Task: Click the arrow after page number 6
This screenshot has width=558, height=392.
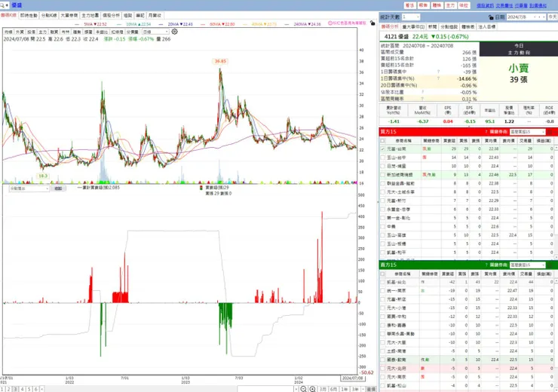Action: [41, 390]
